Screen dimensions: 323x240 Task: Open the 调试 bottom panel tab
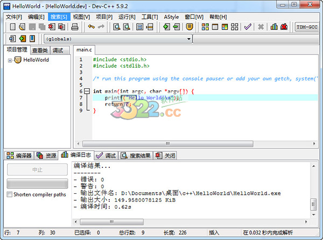tap(106, 156)
